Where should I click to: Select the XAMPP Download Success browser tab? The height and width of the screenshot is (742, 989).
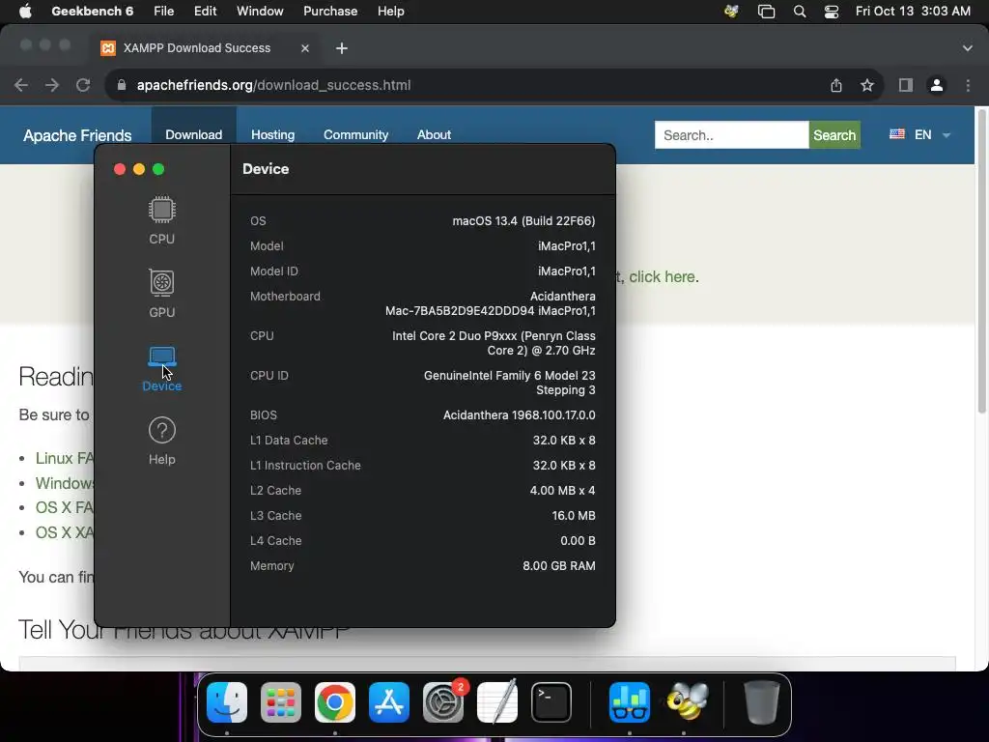(x=197, y=48)
